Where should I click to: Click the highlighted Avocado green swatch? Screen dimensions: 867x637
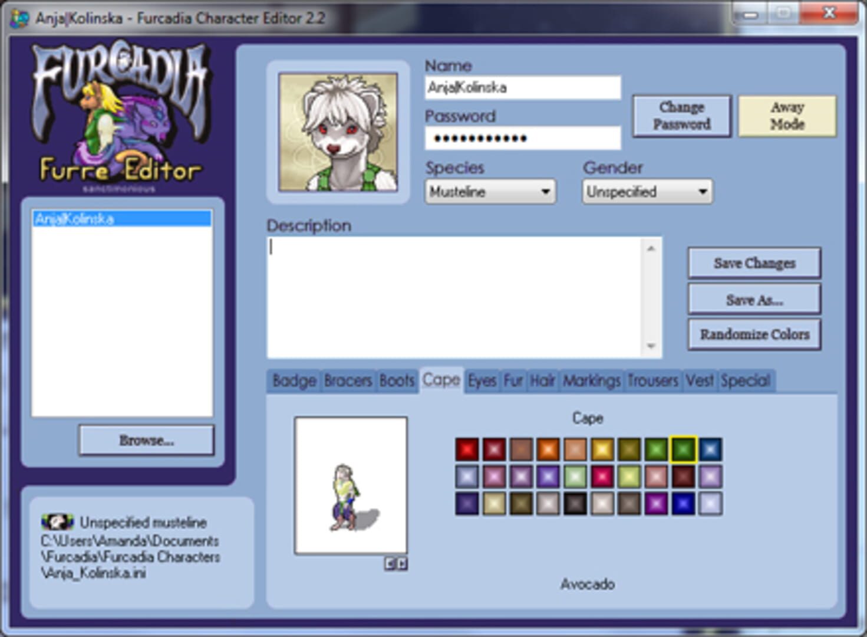pyautogui.click(x=683, y=449)
